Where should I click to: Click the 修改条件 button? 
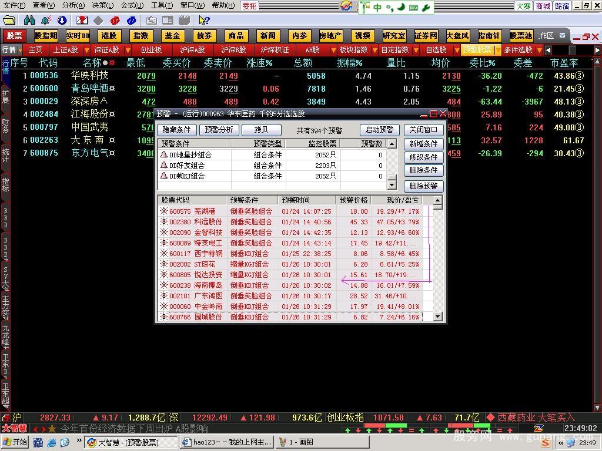pyautogui.click(x=423, y=157)
